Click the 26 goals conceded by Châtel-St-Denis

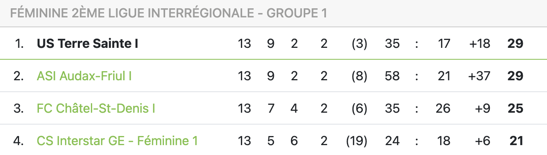coord(443,108)
